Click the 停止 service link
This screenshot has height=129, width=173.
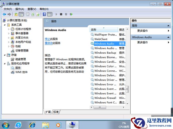coord(48,39)
